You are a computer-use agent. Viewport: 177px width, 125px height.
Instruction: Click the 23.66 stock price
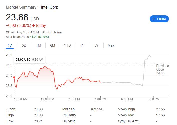[x=17, y=17]
